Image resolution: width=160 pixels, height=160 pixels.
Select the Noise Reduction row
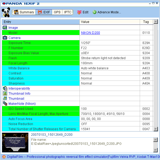(x=78, y=124)
